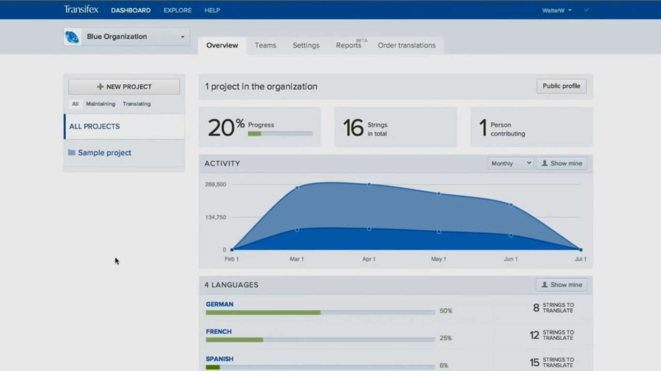This screenshot has width=661, height=371.
Task: Click Show mine in the Activity panel
Action: click(x=561, y=163)
